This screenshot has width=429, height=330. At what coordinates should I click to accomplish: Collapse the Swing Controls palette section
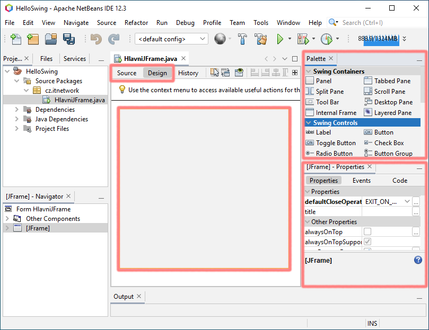point(308,122)
